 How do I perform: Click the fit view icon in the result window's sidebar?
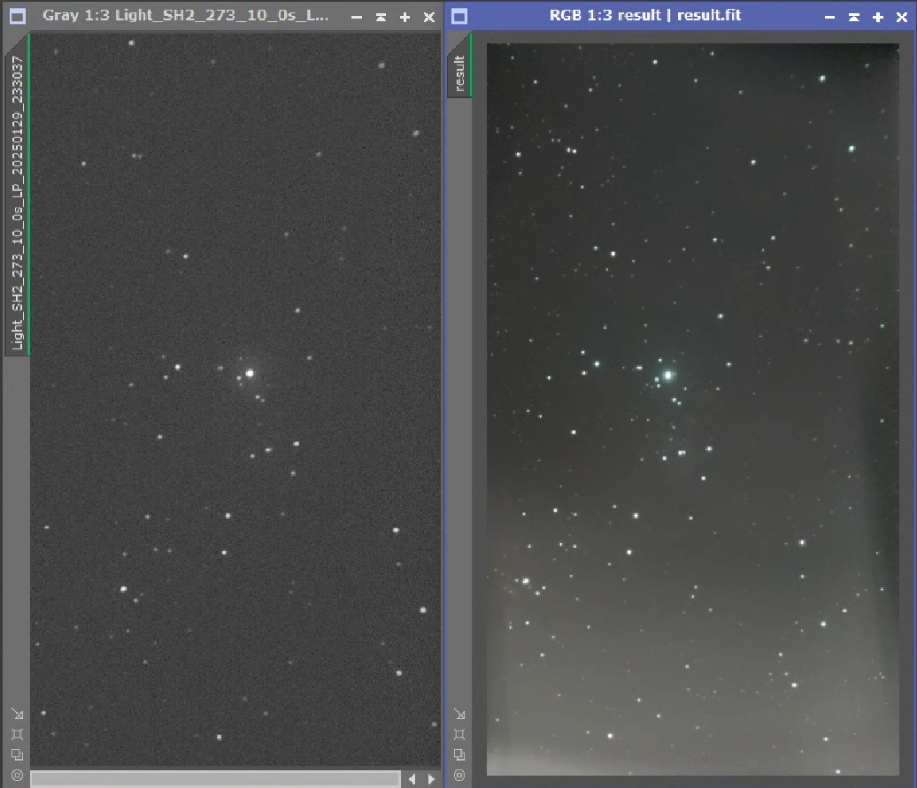459,734
